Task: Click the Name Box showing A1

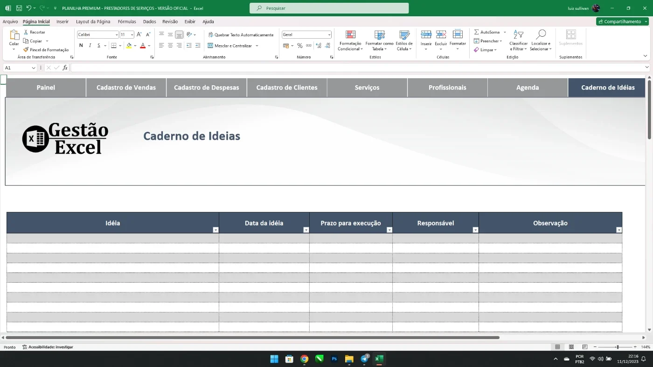Action: pos(20,68)
